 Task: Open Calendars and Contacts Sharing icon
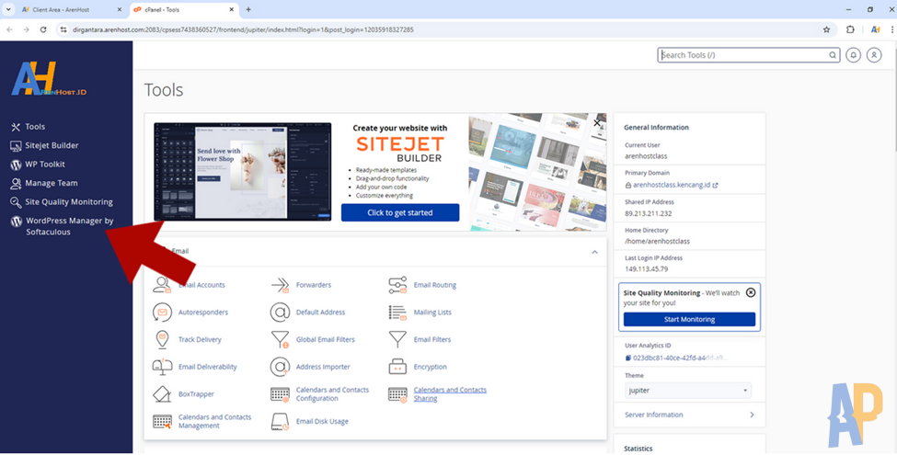point(397,394)
